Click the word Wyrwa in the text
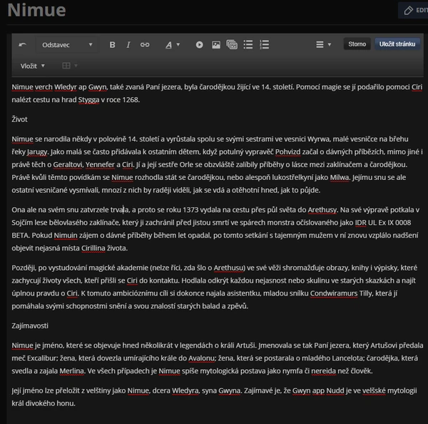Screen dimensions: 428x424 point(319,139)
